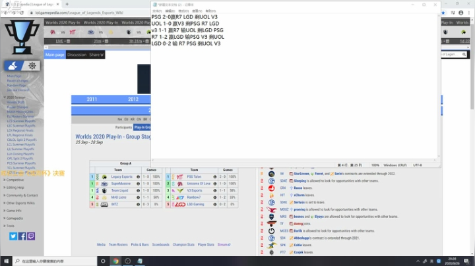Switch to the night mode moon icon

coord(13,66)
